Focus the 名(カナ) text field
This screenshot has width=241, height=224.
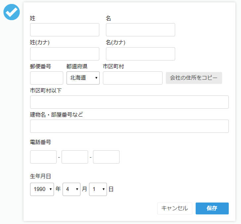(140, 54)
